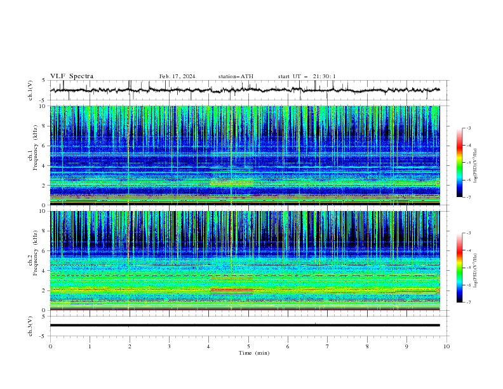Click time axis tick label "1"
Screen dimensions: 503x389
90,346
